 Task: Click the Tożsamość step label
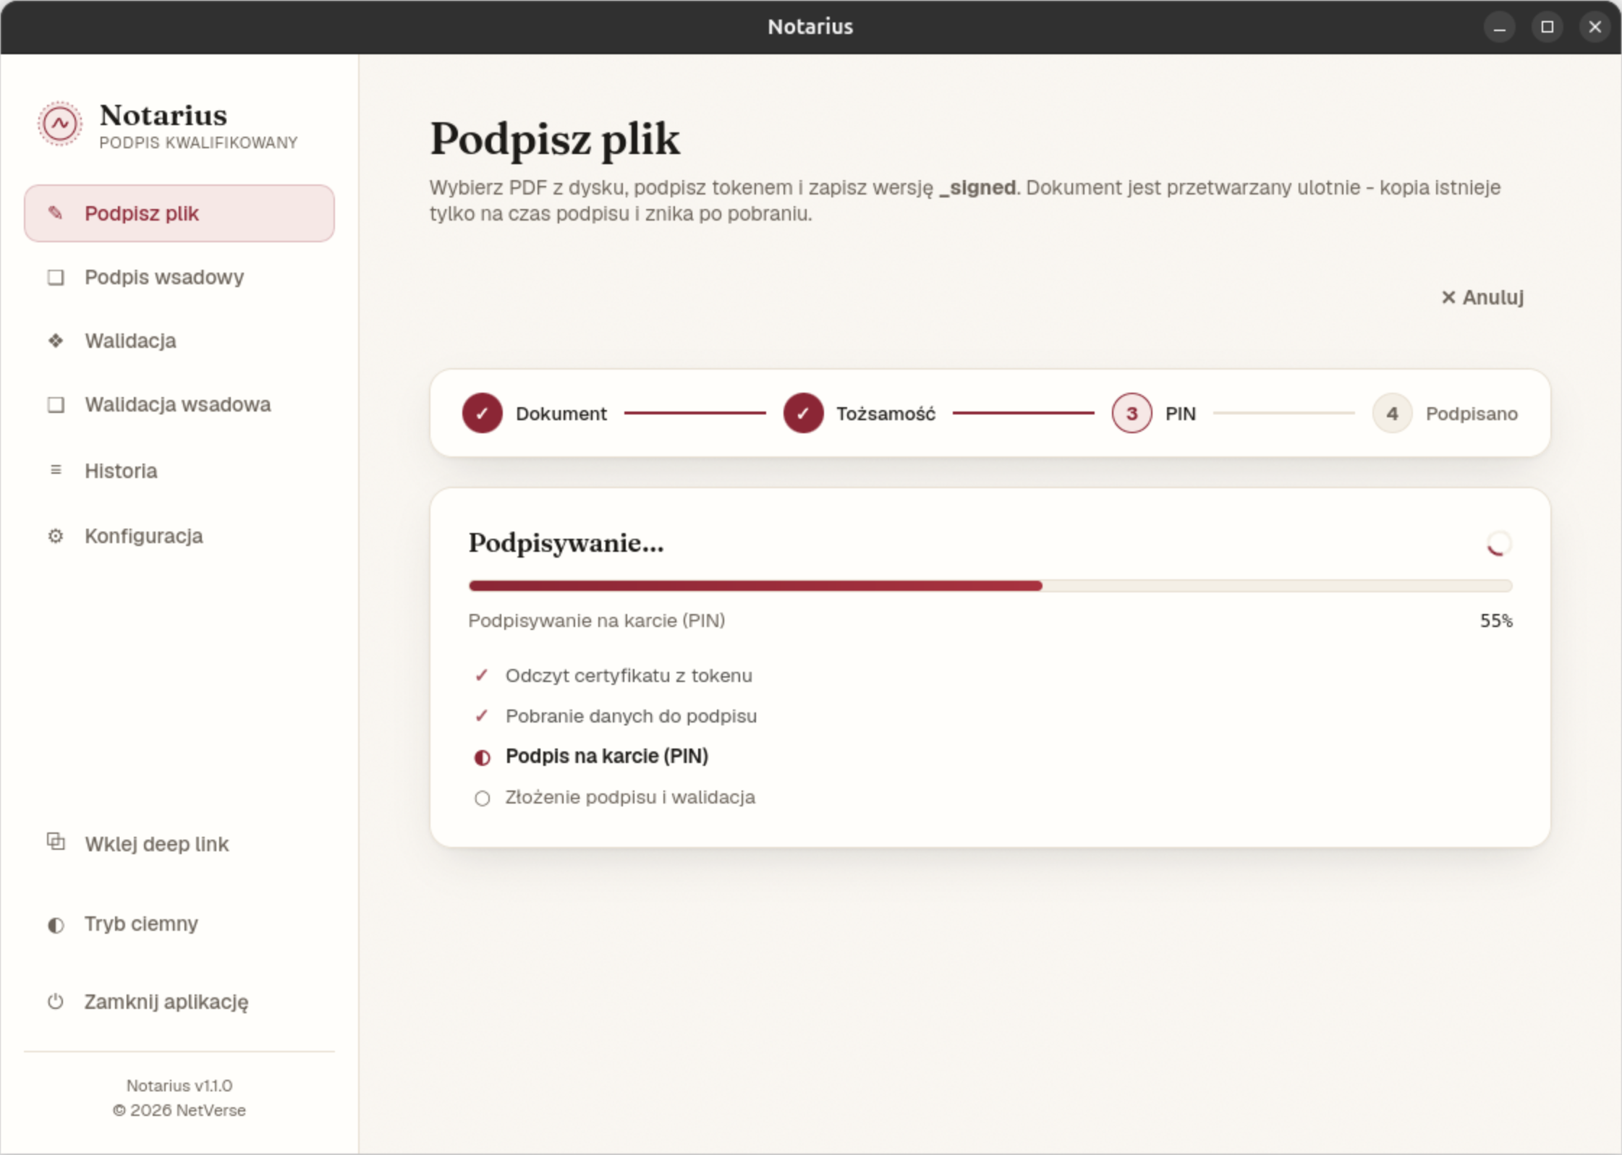pyautogui.click(x=886, y=414)
